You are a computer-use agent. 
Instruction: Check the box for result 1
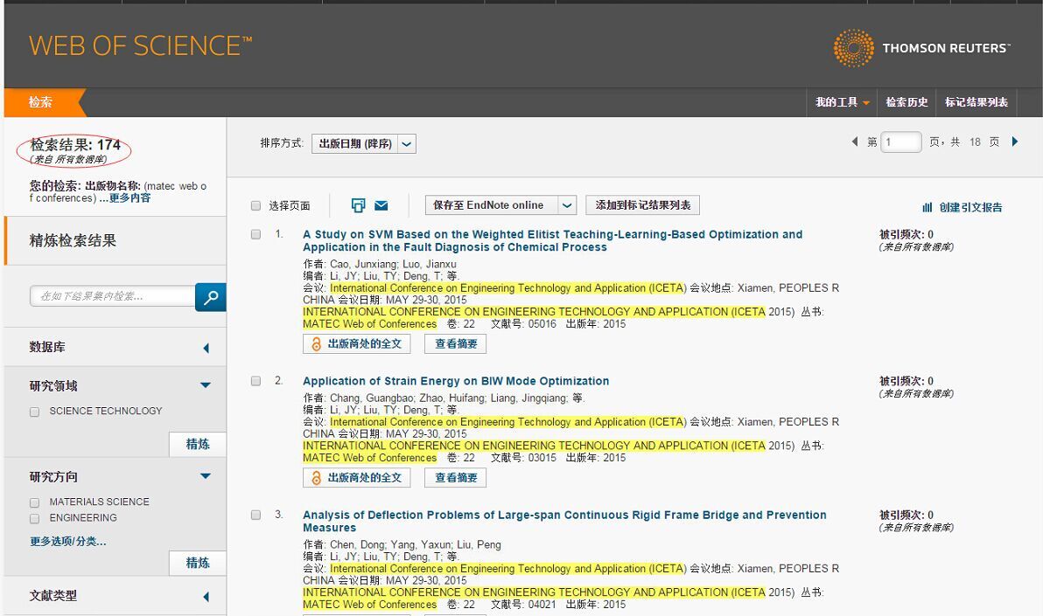click(255, 234)
